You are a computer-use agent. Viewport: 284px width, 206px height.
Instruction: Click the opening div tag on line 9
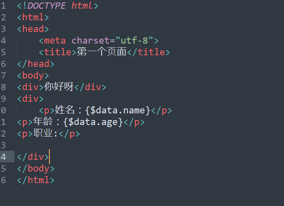click(30, 99)
